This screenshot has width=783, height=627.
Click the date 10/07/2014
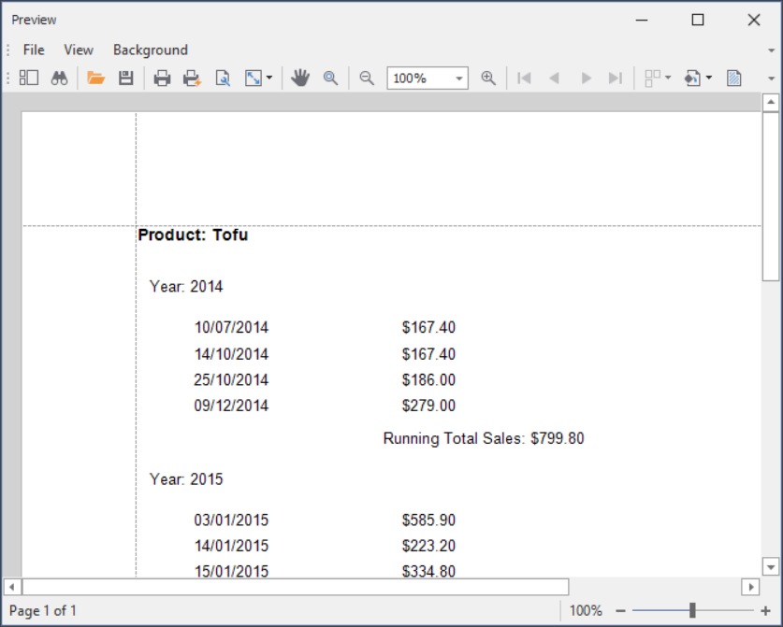tap(231, 327)
